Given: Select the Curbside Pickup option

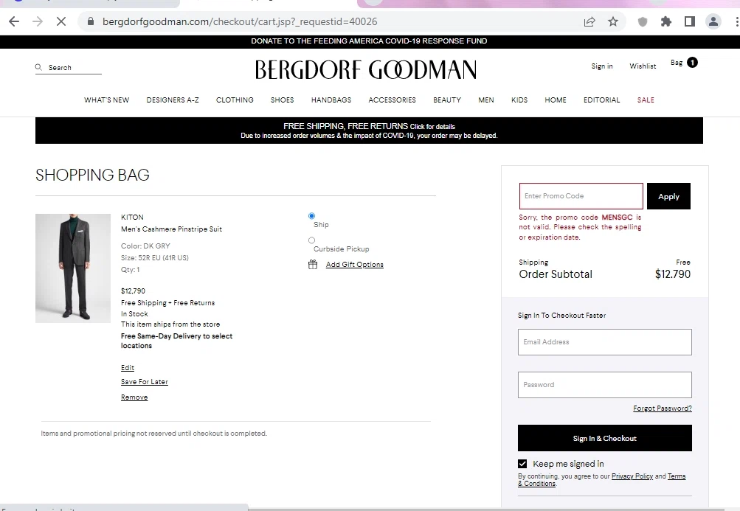Looking at the screenshot, I should coord(311,240).
